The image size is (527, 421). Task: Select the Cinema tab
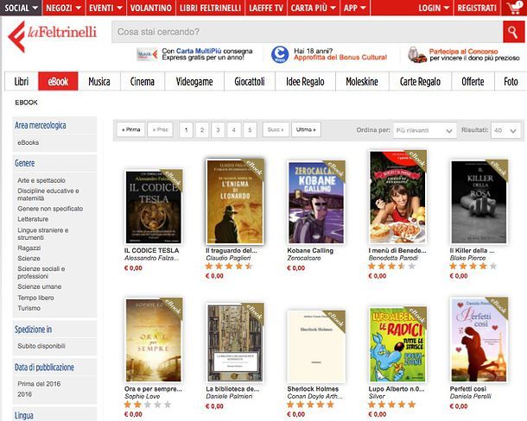point(143,81)
